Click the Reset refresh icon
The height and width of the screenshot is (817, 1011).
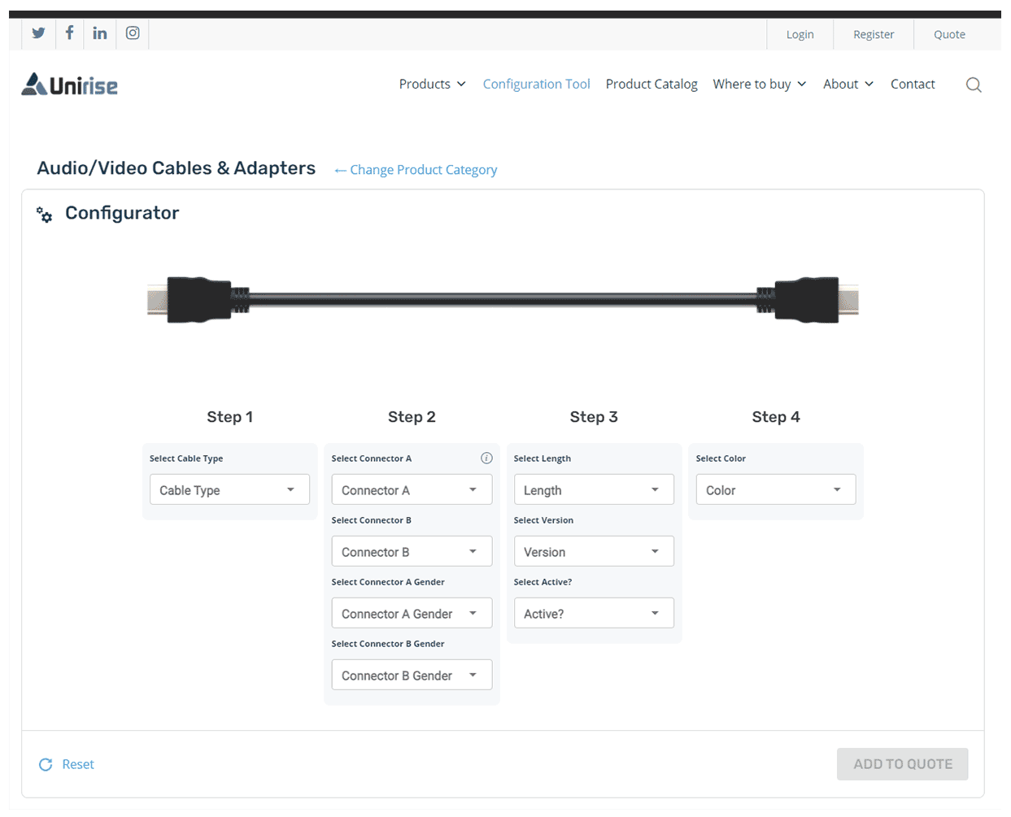click(x=46, y=764)
